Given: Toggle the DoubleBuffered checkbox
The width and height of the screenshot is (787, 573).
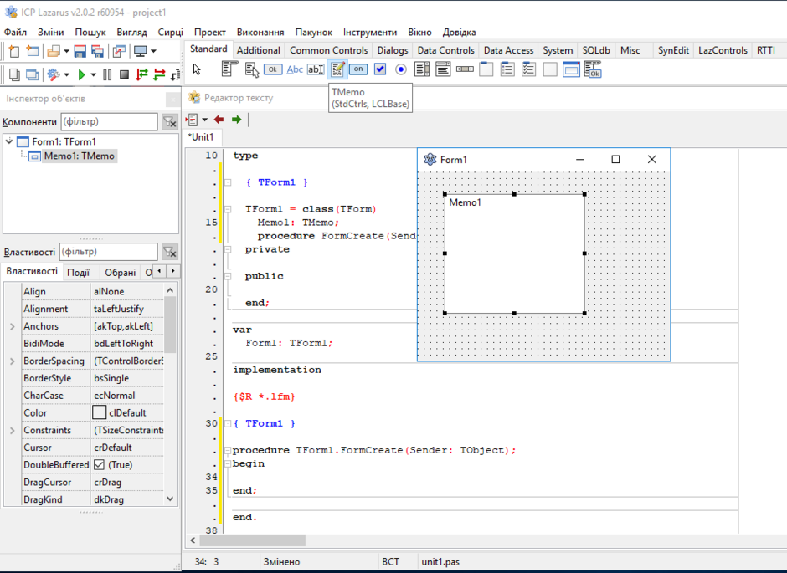Looking at the screenshot, I should click(x=100, y=465).
